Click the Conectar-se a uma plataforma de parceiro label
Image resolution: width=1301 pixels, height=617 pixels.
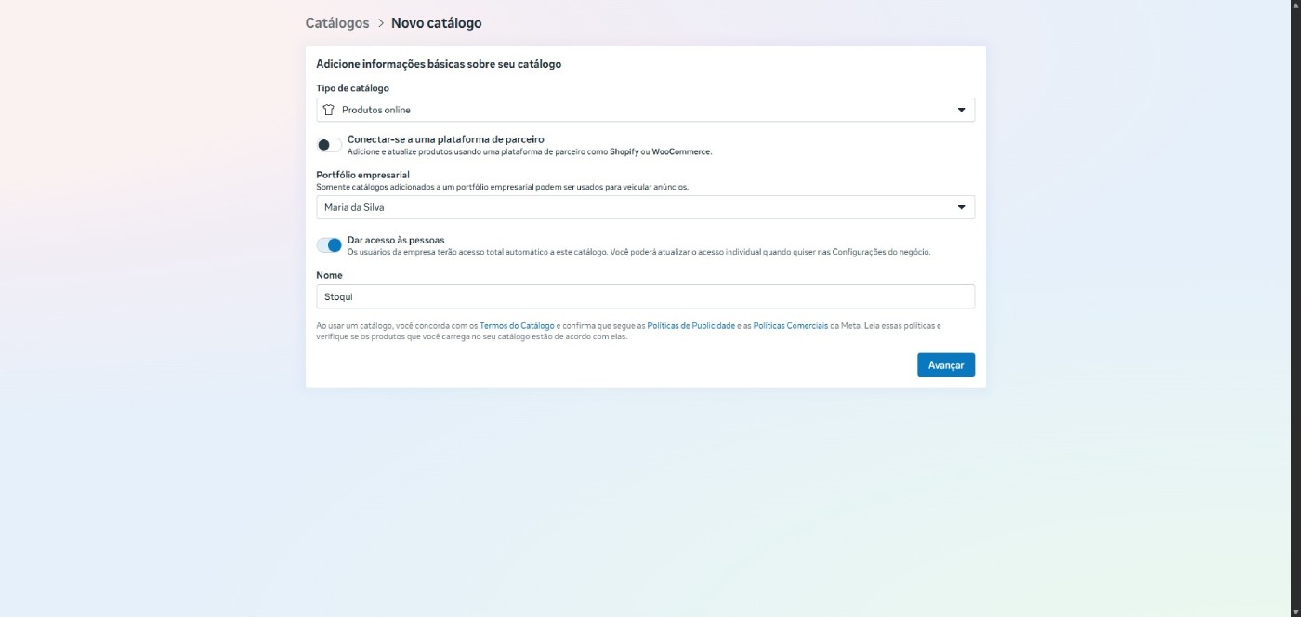click(445, 139)
